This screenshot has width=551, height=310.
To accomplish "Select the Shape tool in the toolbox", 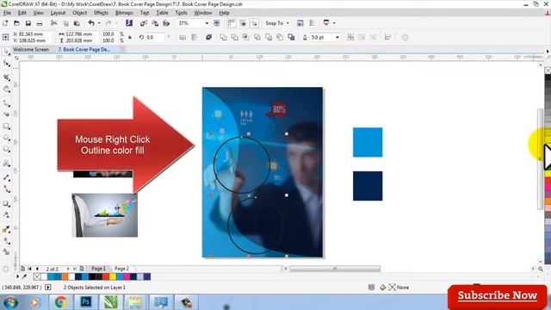I will 6,63.
